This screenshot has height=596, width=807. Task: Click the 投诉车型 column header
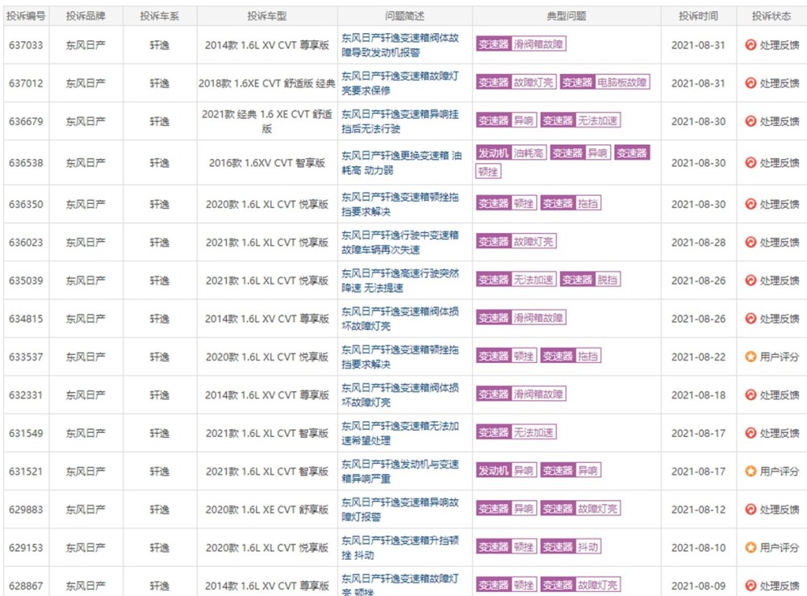[266, 16]
